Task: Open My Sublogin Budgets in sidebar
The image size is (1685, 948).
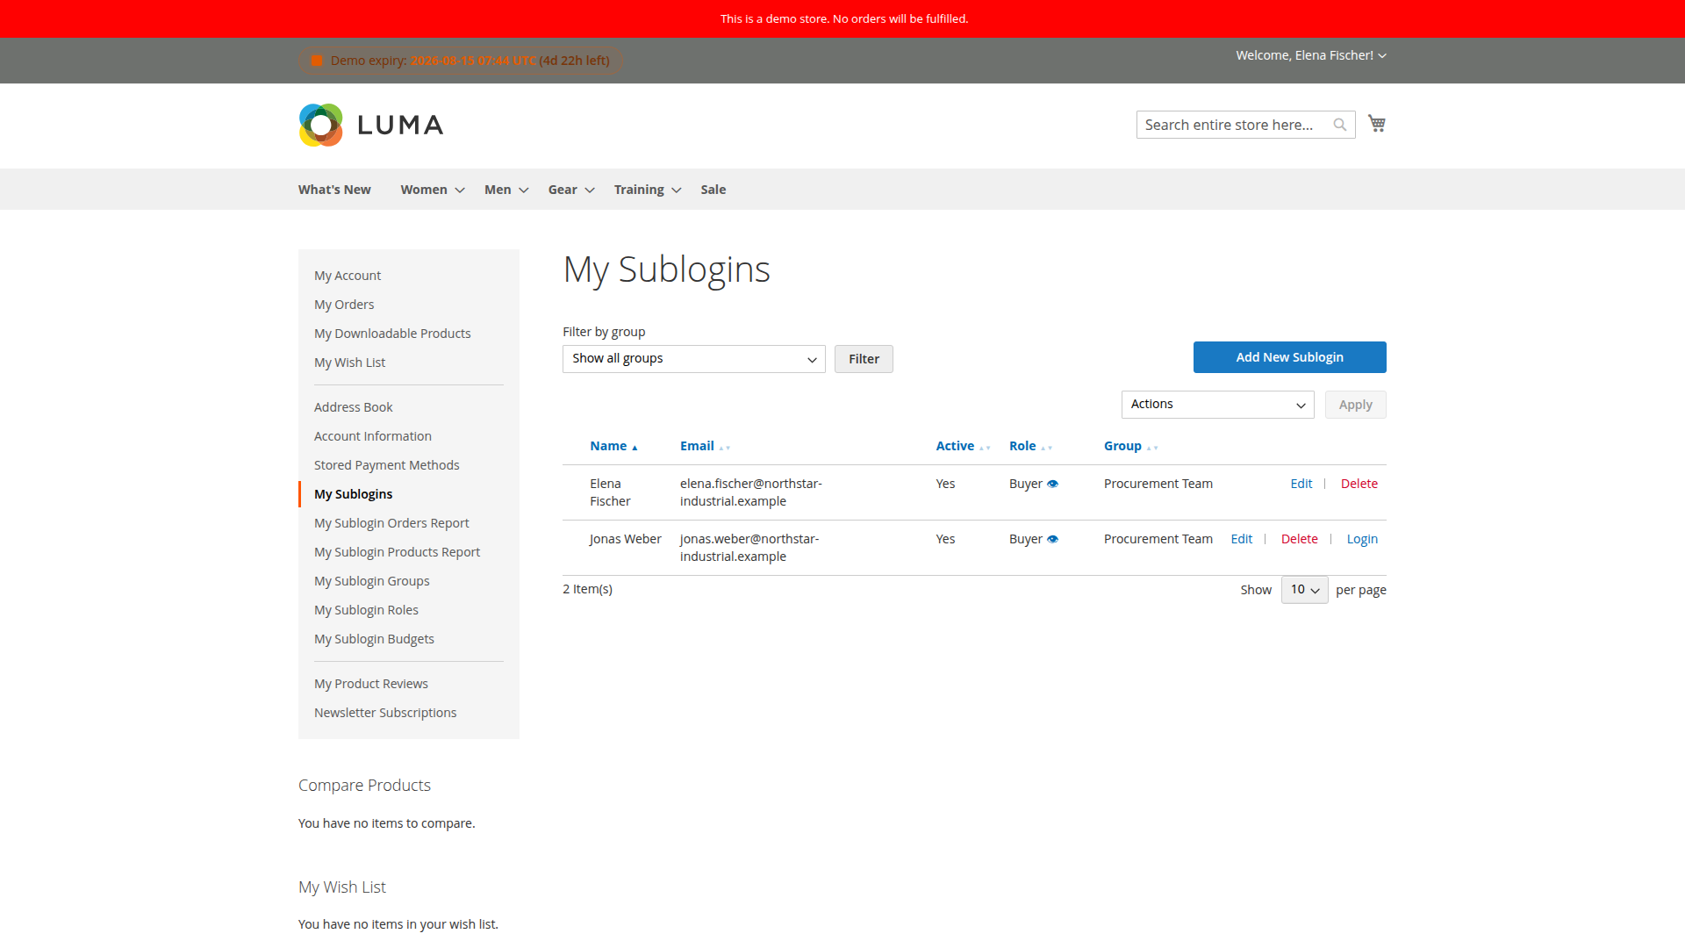Action: [374, 639]
